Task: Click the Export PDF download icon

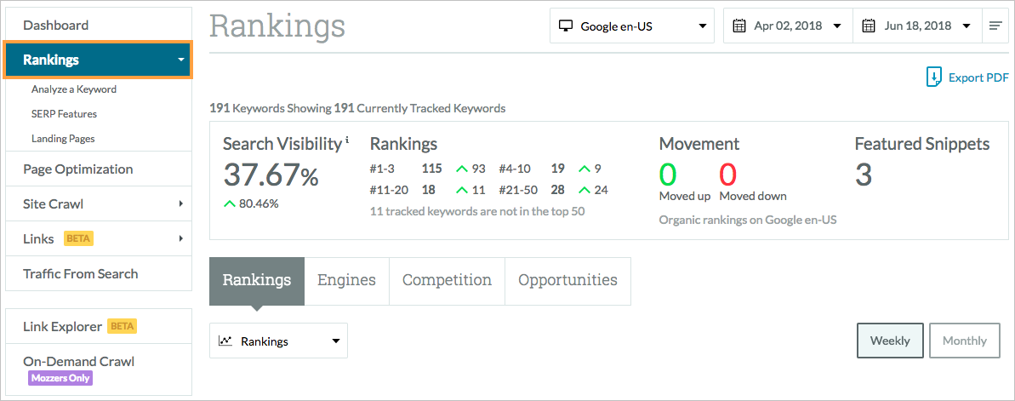Action: click(933, 77)
